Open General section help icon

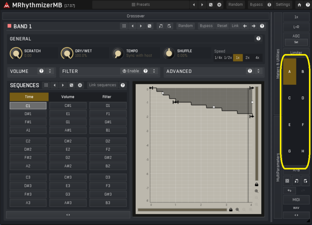coord(258,39)
